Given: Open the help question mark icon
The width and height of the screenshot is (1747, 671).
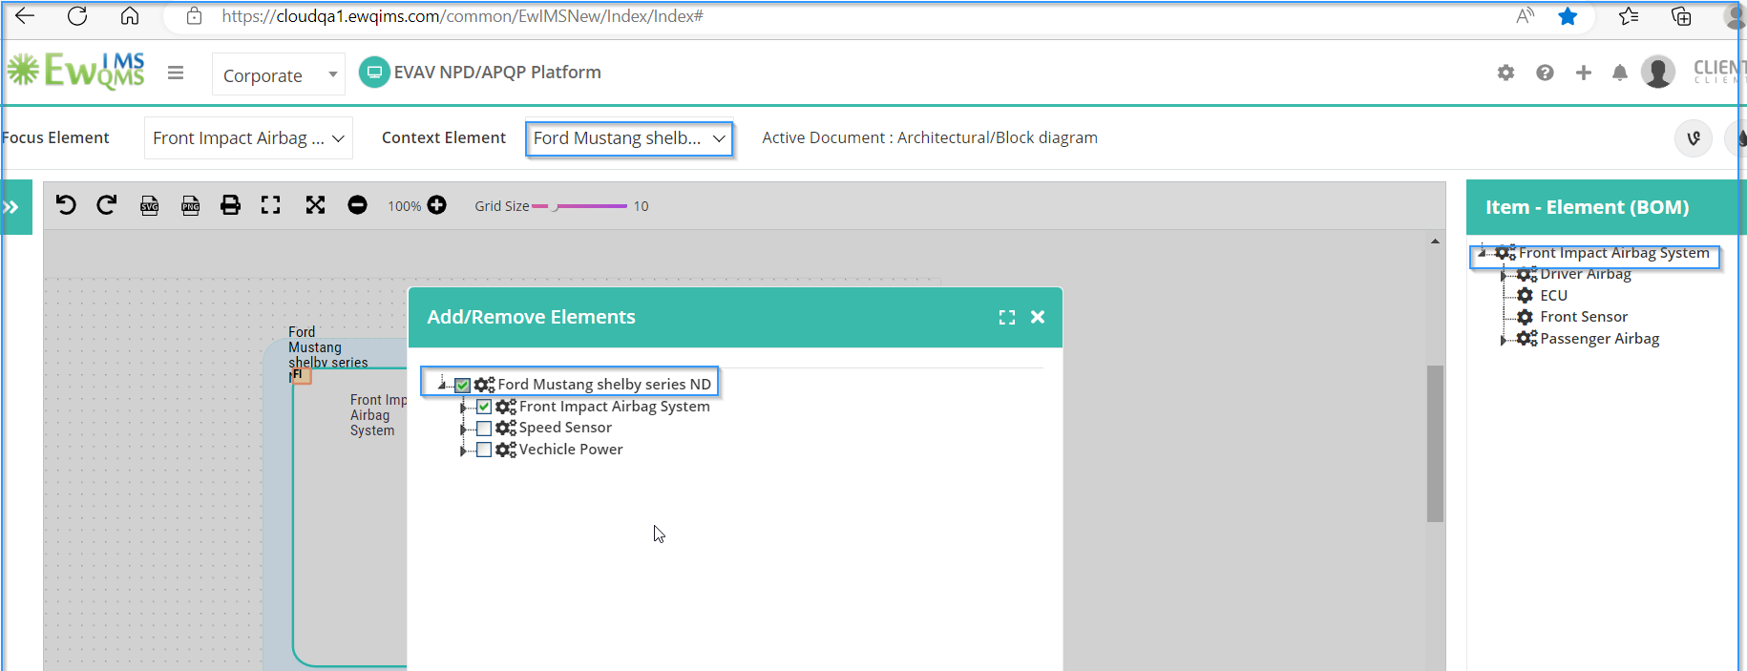Looking at the screenshot, I should coord(1545,73).
